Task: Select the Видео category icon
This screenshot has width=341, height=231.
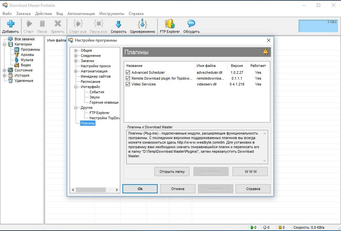Action: coord(17,65)
